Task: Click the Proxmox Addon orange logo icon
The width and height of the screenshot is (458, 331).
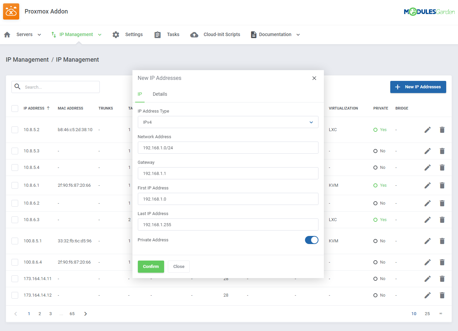Action: [11, 11]
